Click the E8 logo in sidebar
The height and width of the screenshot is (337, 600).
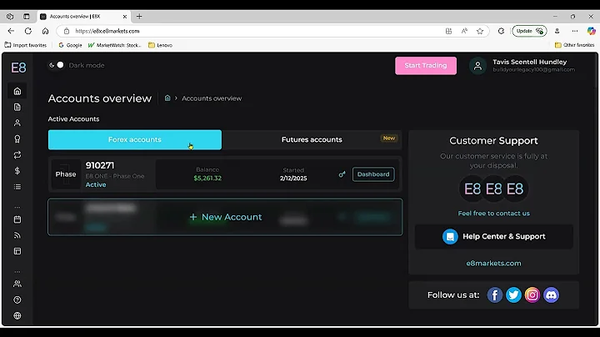pyautogui.click(x=18, y=68)
